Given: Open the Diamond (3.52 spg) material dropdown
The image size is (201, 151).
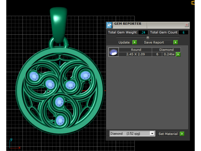Looking at the screenshot, I should [152, 133].
